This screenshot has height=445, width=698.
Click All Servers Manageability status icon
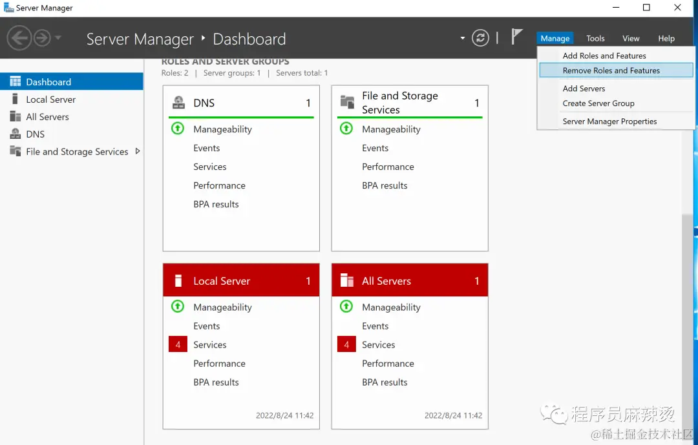point(346,307)
